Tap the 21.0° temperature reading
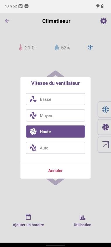The width and height of the screenshot is (111, 247). coord(31,48)
